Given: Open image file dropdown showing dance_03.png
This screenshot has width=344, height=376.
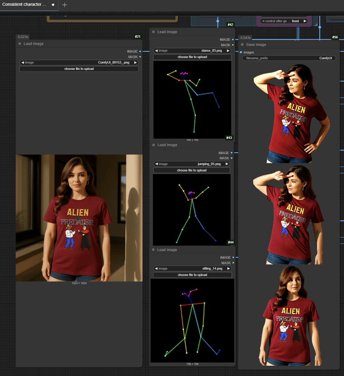Looking at the screenshot, I should (x=192, y=51).
